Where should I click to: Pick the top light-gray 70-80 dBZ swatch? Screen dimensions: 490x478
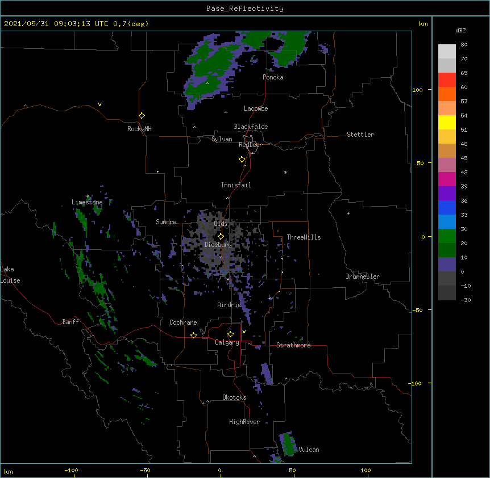(x=447, y=51)
